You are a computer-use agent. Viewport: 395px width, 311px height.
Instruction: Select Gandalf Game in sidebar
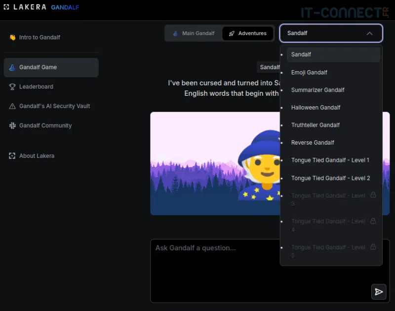pyautogui.click(x=51, y=67)
